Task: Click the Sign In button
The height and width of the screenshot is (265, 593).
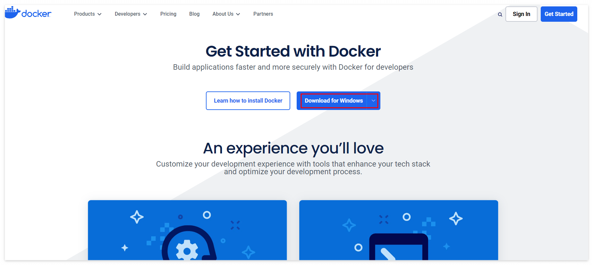Action: tap(521, 14)
